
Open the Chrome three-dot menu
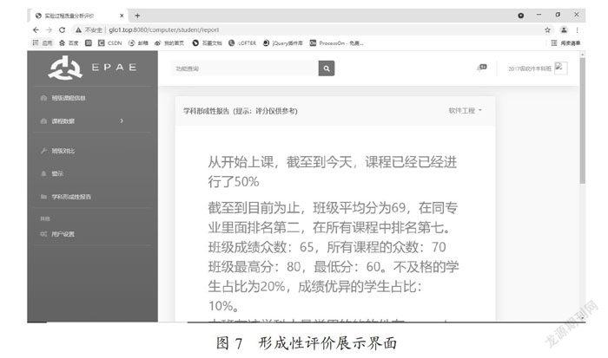[x=577, y=29]
